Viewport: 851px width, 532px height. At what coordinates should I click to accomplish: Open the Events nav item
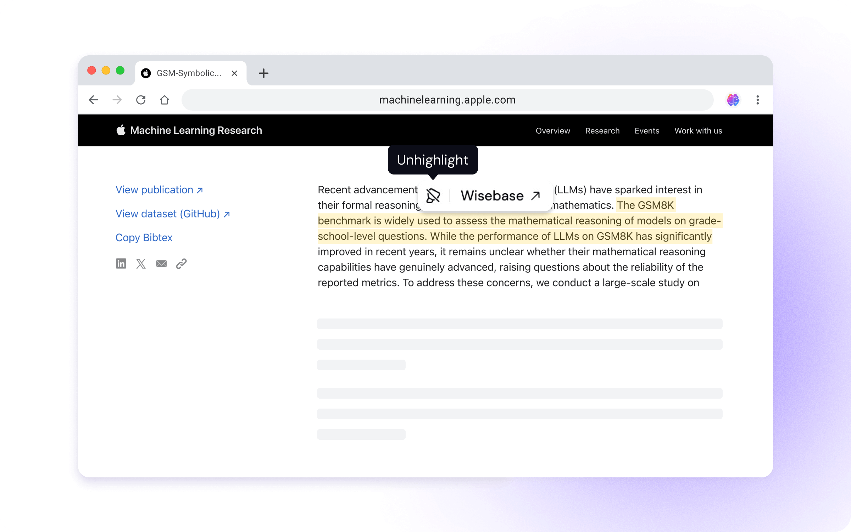647,131
